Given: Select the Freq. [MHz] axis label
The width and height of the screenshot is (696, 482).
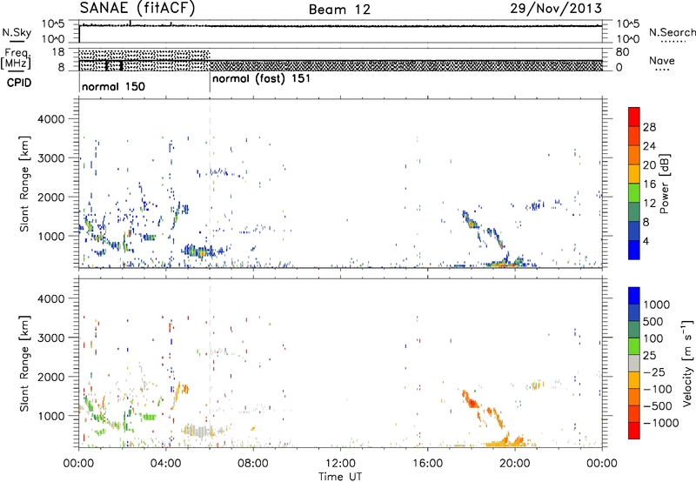Looking at the screenshot, I should (17, 58).
